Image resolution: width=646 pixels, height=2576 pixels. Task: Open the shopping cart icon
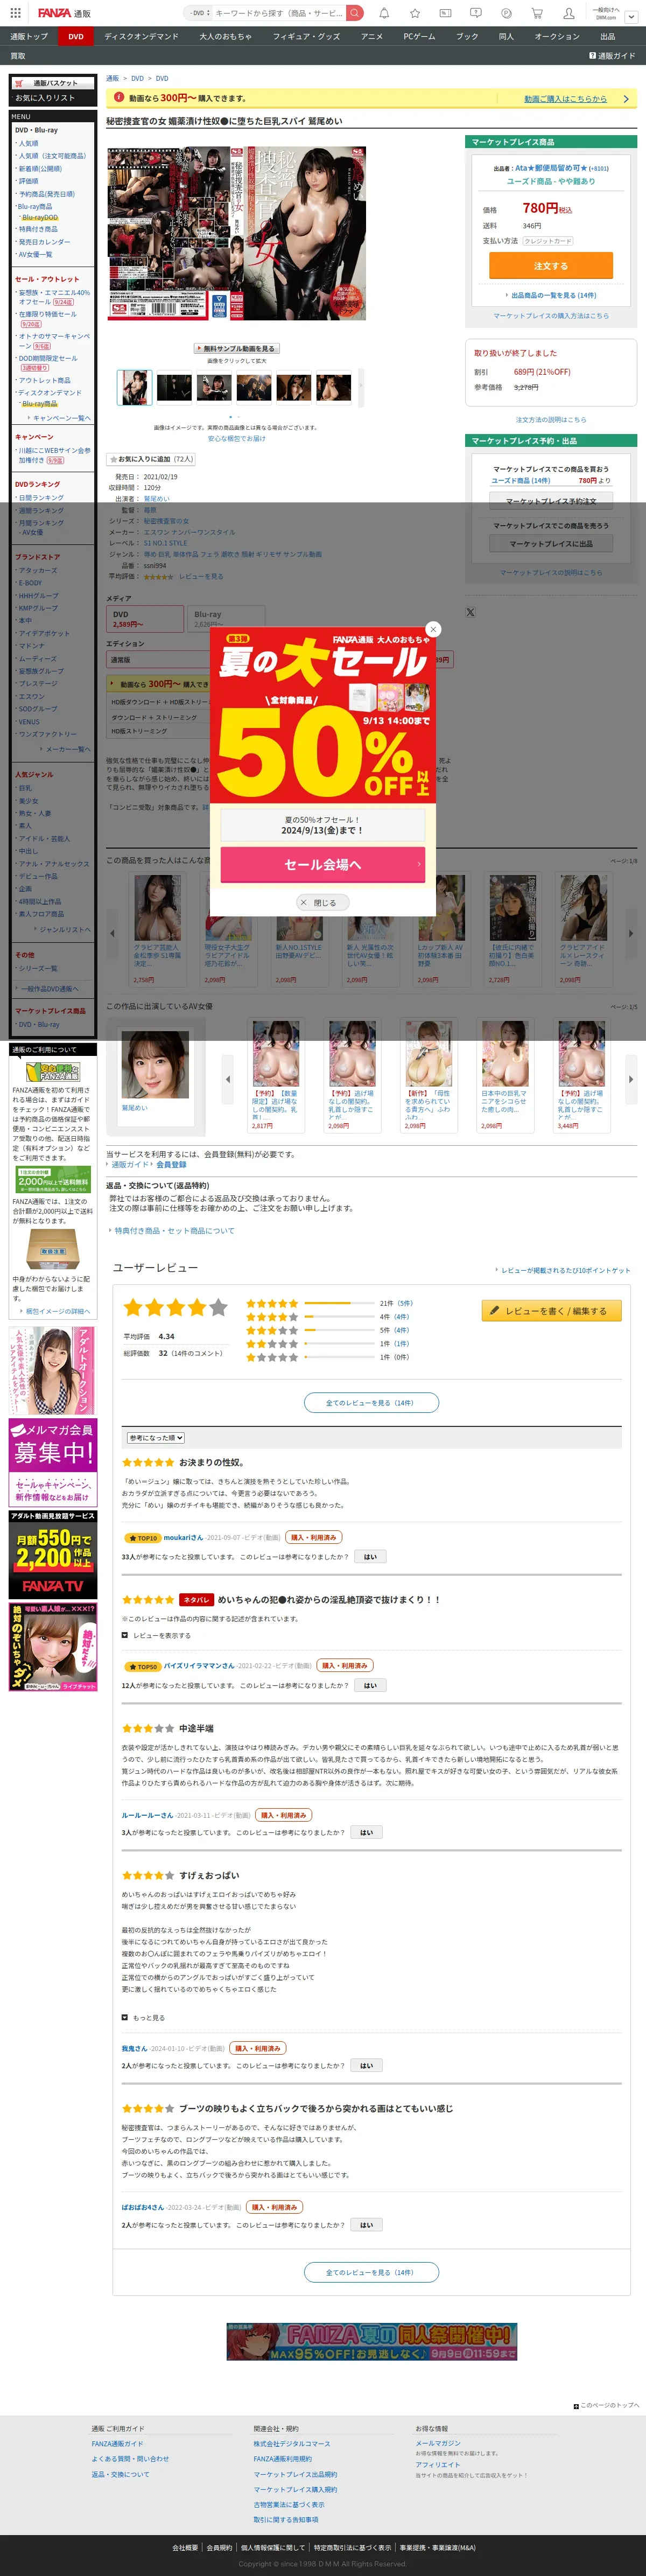tap(537, 13)
